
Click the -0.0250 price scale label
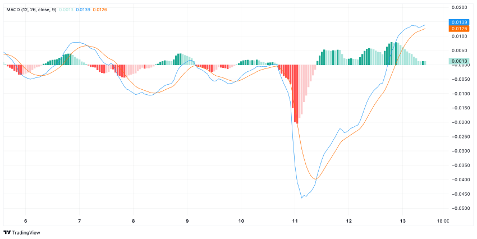458,136
